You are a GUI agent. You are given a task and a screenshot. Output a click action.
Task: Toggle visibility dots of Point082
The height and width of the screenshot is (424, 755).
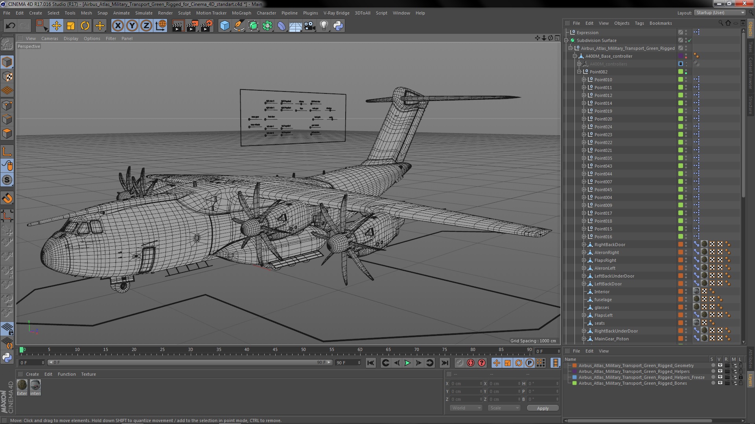[686, 72]
